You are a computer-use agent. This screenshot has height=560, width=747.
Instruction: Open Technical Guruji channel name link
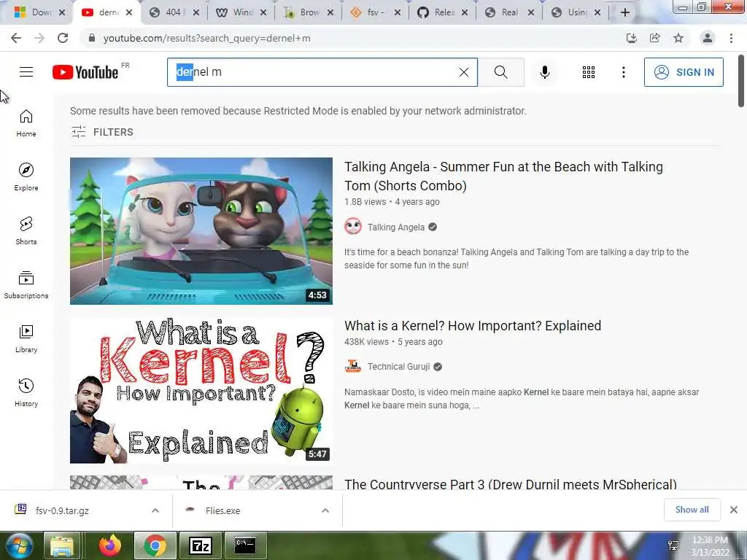tap(398, 367)
